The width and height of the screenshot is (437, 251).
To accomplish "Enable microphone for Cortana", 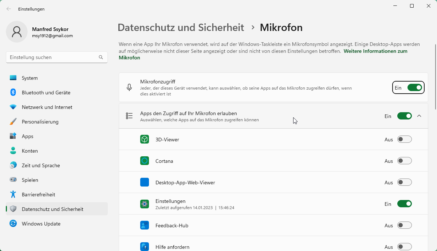I will (404, 161).
